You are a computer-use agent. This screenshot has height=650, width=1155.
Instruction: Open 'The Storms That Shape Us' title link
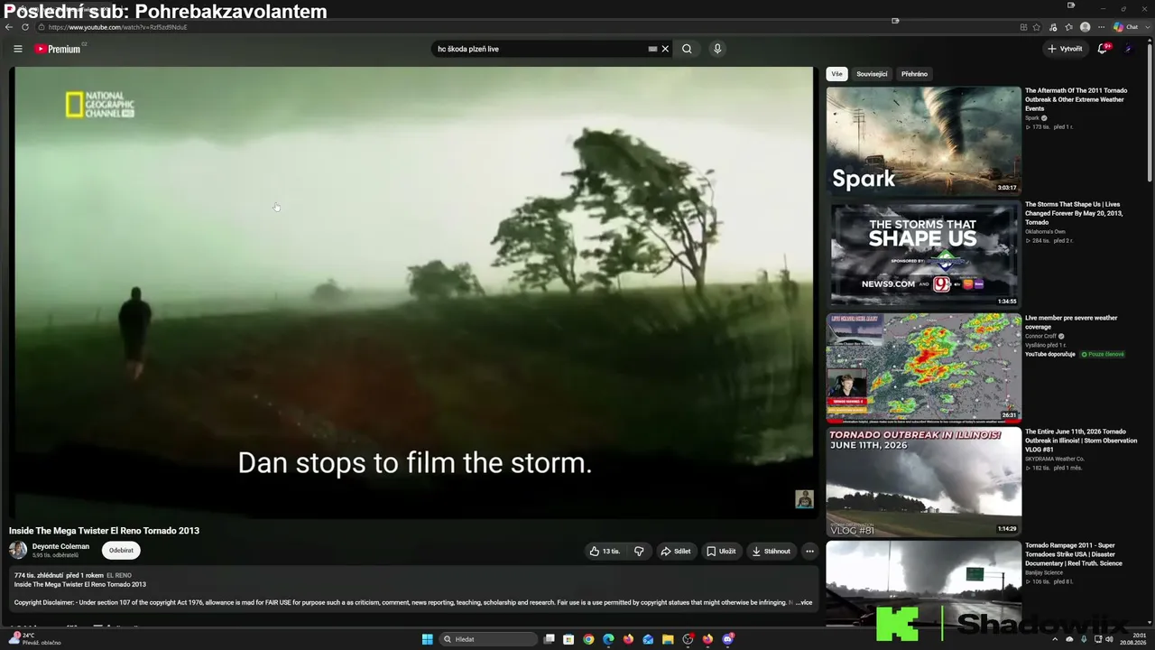tap(1075, 213)
